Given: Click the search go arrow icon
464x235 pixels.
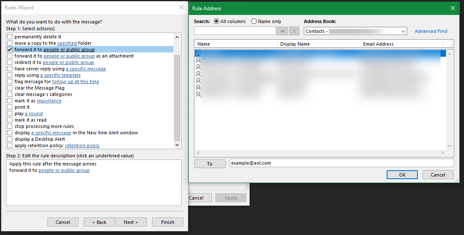Looking at the screenshot, I should click(x=282, y=31).
